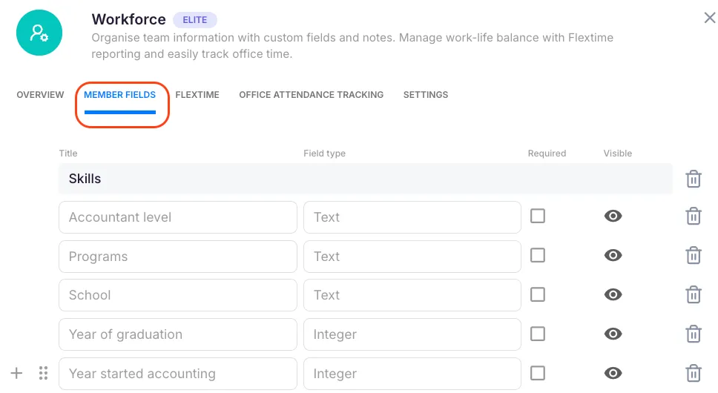This screenshot has width=718, height=393.
Task: Open the Office Attendance Tracking tab
Action: 311,95
